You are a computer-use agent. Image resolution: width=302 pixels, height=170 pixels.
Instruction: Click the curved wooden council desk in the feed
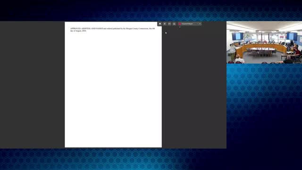[262, 47]
